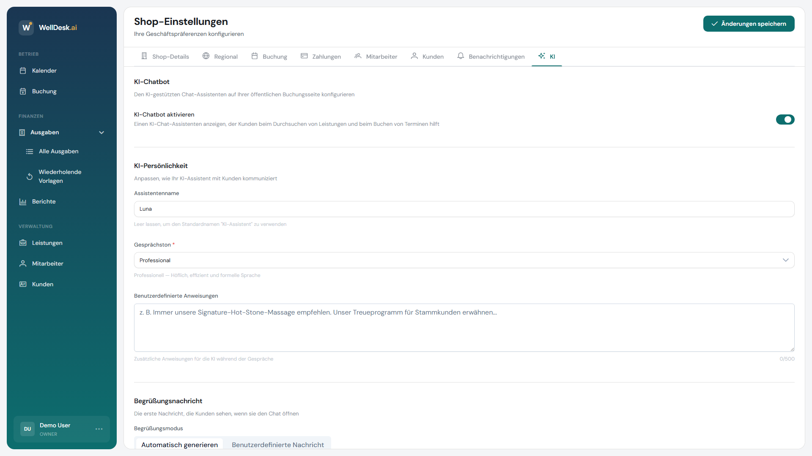Click the globe icon on the Regional tab
Image resolution: width=812 pixels, height=456 pixels.
point(206,56)
